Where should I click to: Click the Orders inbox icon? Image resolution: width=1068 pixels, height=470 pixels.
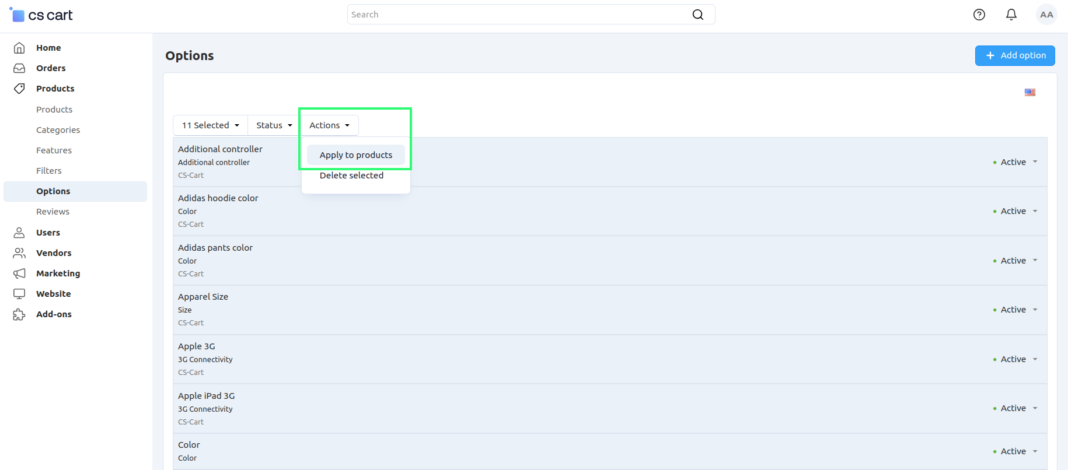tap(19, 68)
